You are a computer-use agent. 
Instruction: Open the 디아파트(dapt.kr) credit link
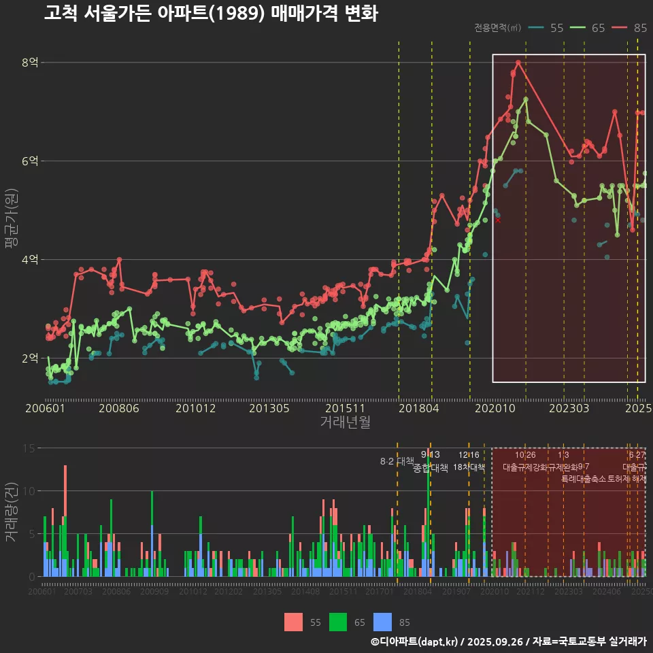point(416,641)
